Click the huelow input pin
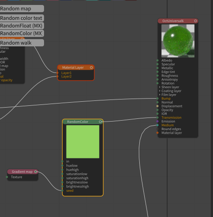This screenshot has height=217, width=213. click(62, 166)
